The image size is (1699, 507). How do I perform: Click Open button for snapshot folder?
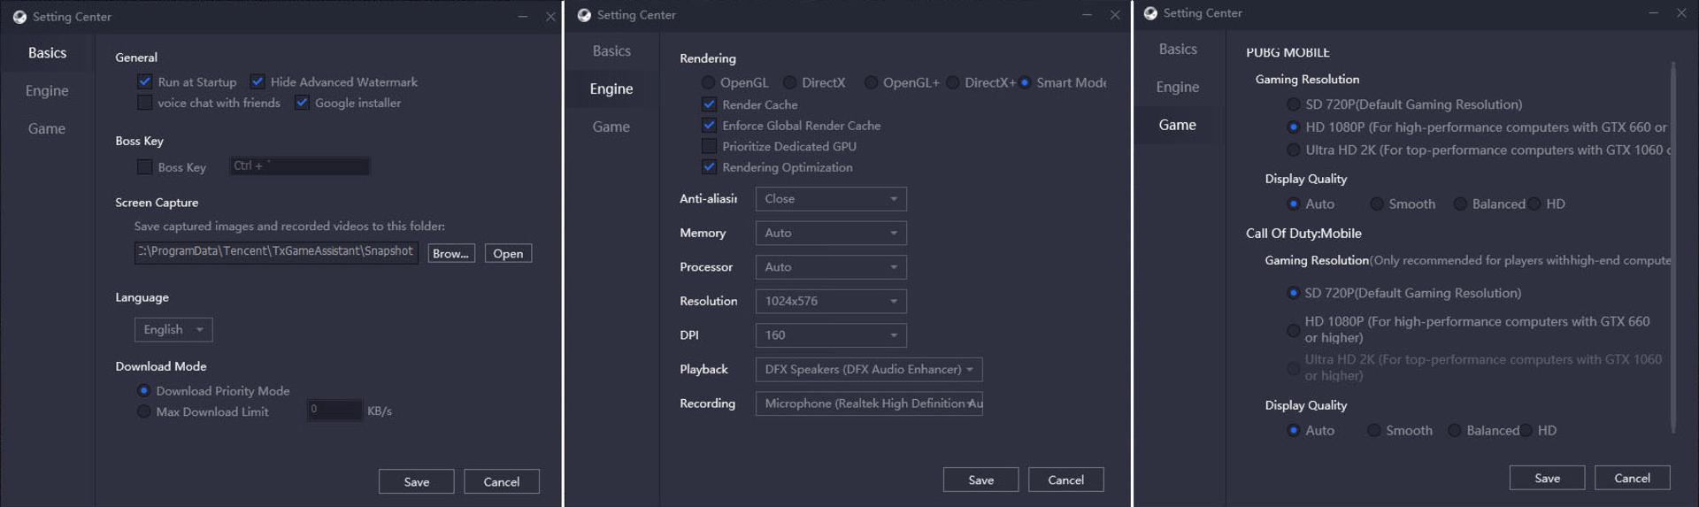508,253
